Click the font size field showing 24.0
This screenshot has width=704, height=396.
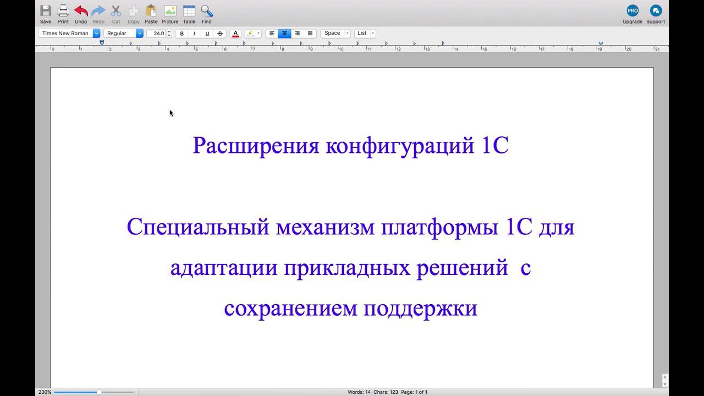point(157,34)
